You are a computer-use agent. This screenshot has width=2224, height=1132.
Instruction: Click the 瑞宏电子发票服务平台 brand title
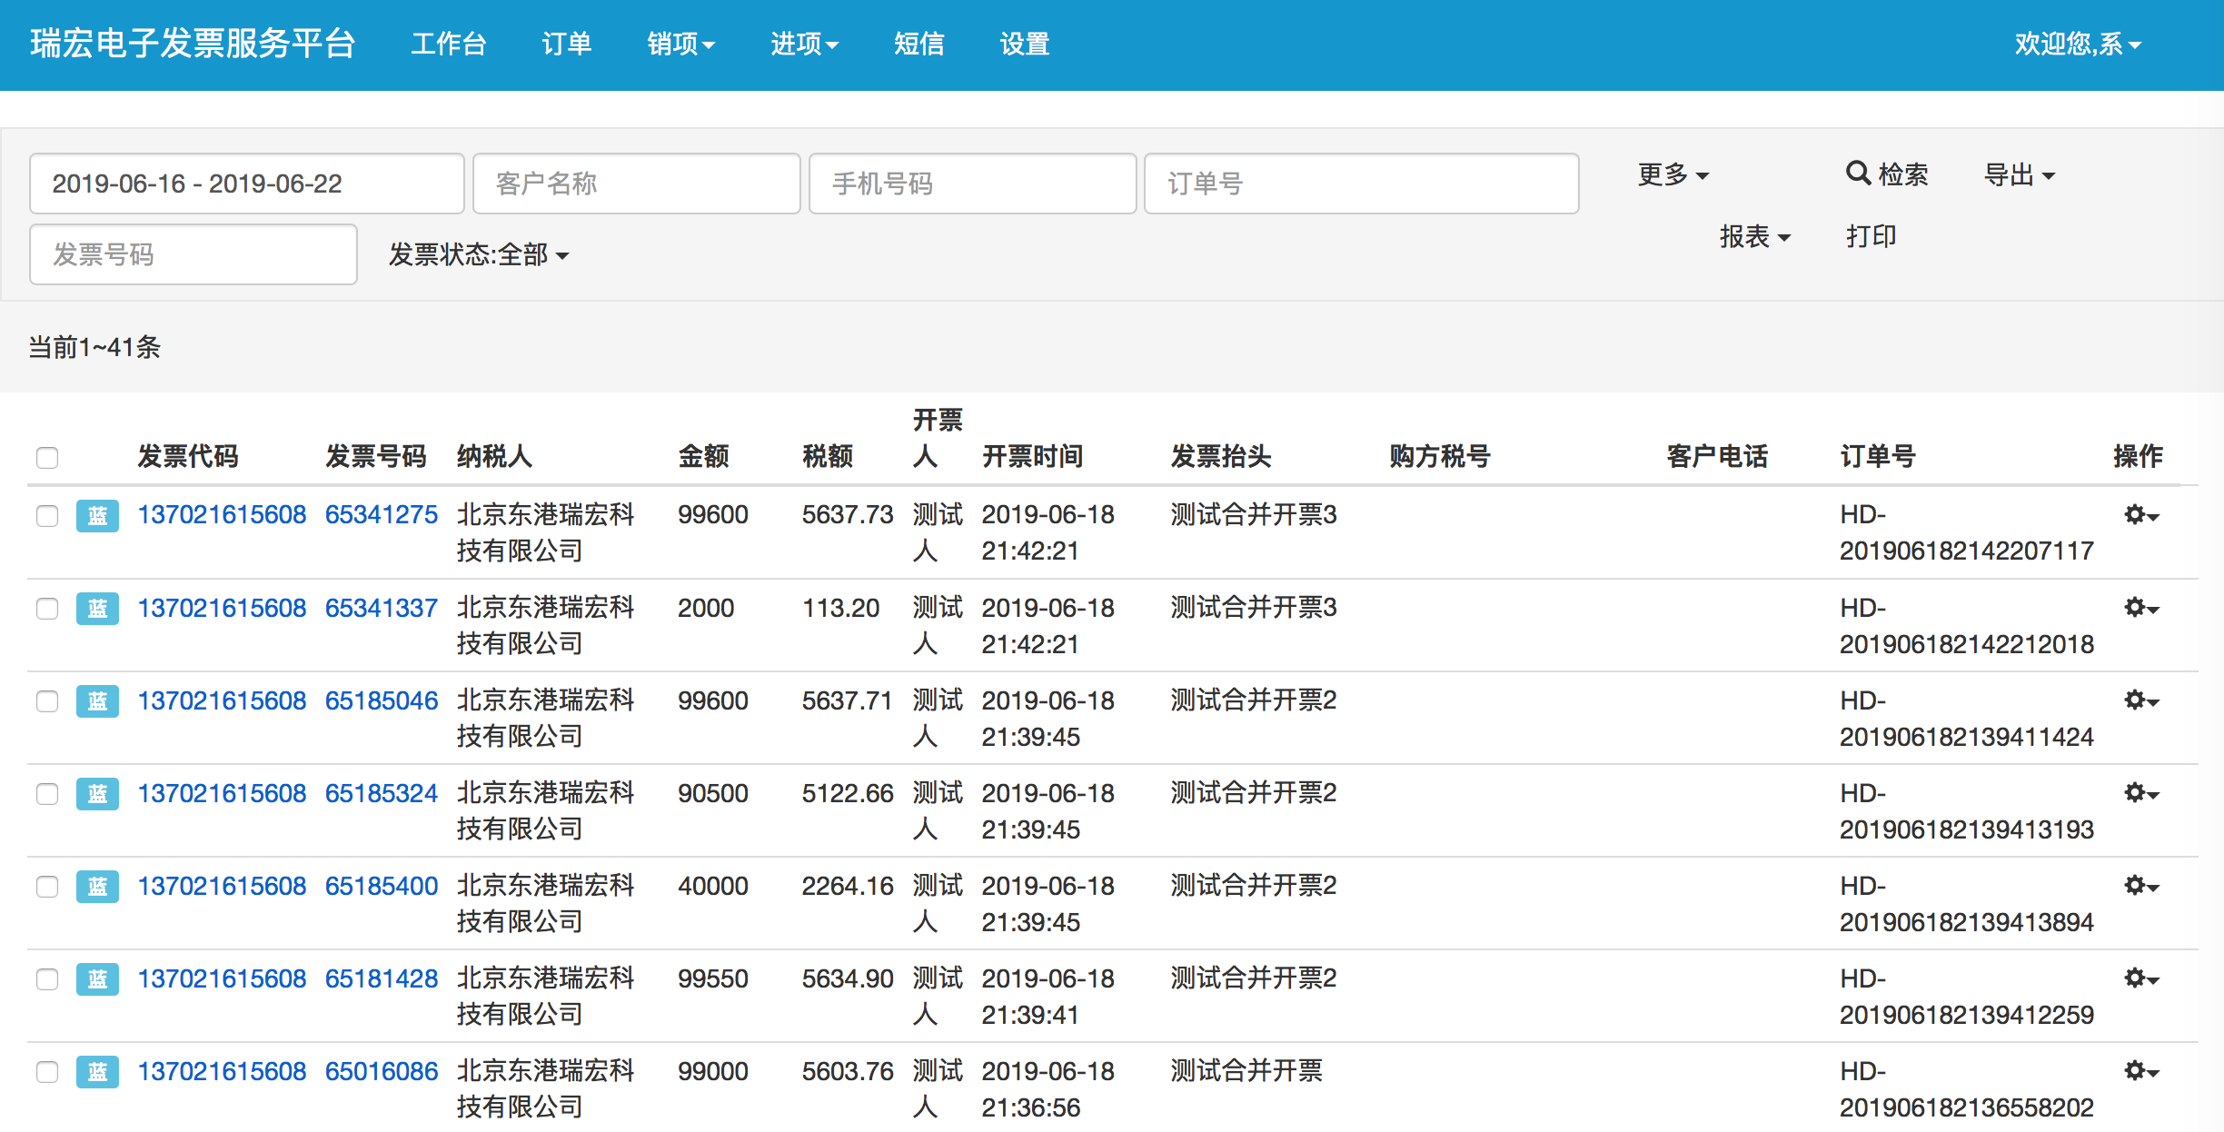click(193, 44)
